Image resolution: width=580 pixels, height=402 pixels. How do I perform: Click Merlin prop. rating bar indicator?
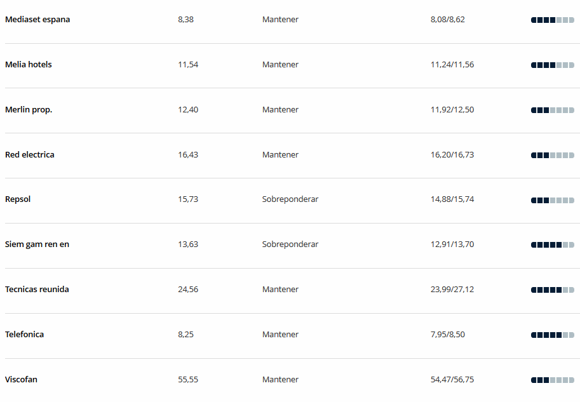(552, 111)
